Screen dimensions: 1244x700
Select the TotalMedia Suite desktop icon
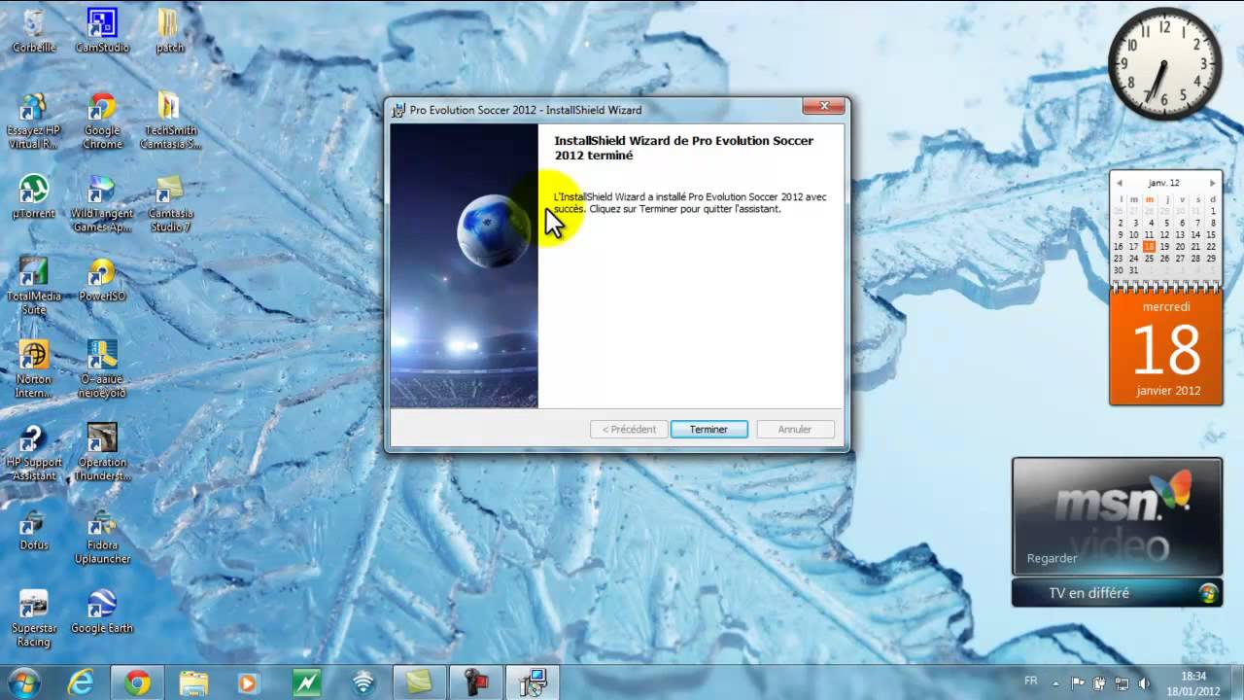33,287
